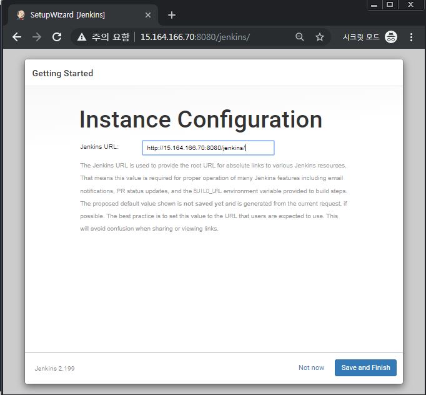Click the Jenkins 2.199 version text
The width and height of the screenshot is (426, 395).
(x=54, y=368)
